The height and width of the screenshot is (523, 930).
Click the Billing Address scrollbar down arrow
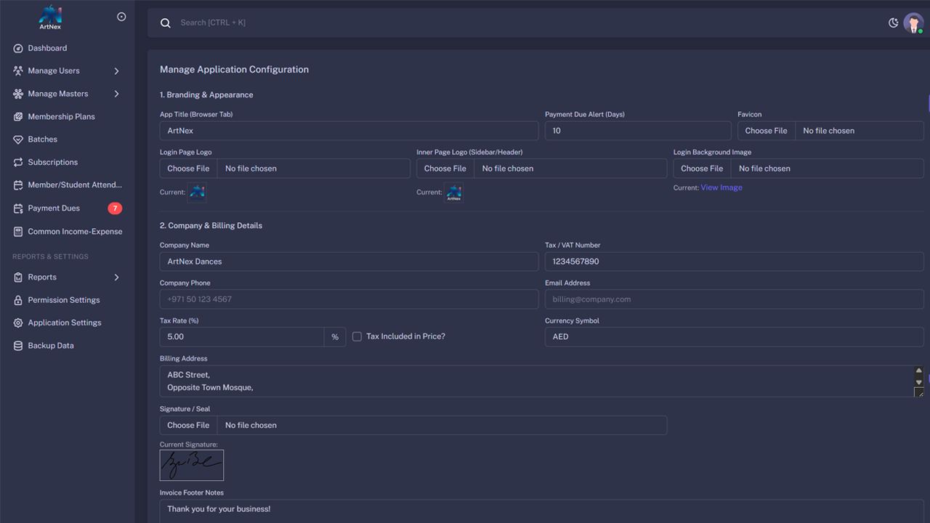click(918, 382)
